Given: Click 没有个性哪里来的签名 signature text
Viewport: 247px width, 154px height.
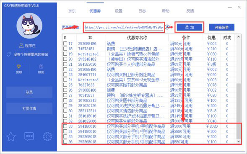Looking at the screenshot, I should [x=31, y=54].
